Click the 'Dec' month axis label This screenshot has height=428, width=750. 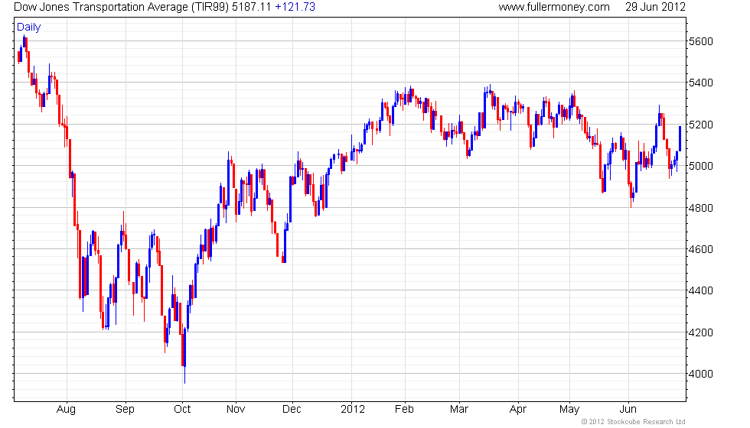point(292,410)
